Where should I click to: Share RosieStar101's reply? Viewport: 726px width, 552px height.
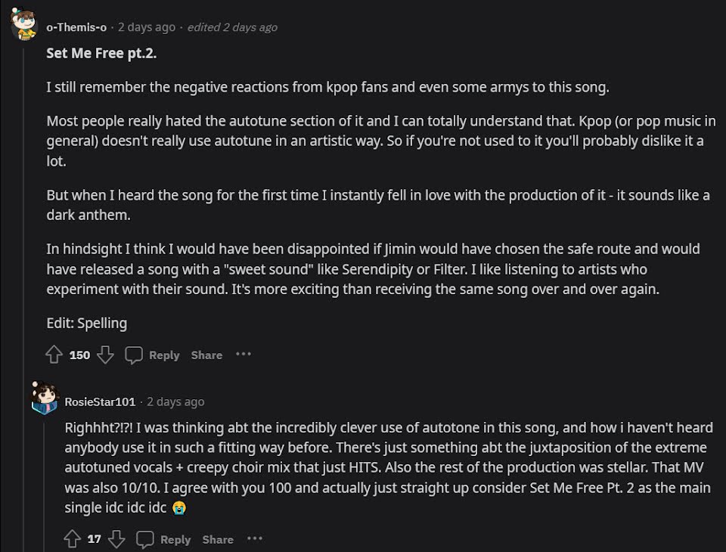pyautogui.click(x=218, y=539)
